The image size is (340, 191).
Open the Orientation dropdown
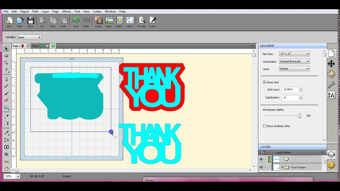pos(295,61)
